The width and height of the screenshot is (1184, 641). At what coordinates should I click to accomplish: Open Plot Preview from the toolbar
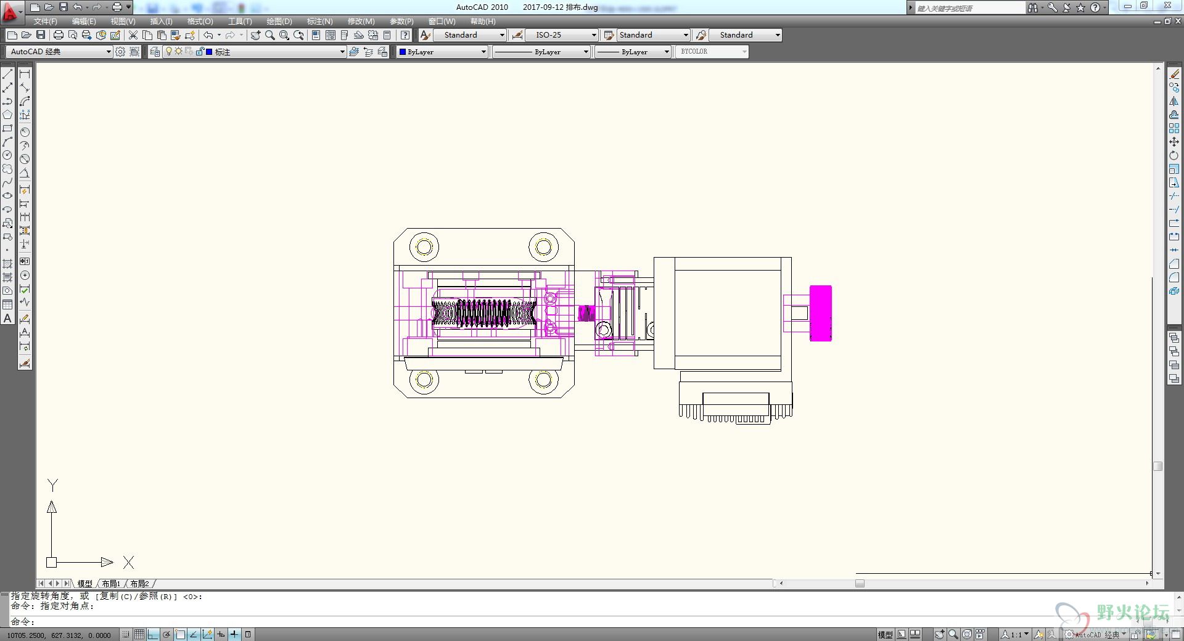(x=73, y=35)
